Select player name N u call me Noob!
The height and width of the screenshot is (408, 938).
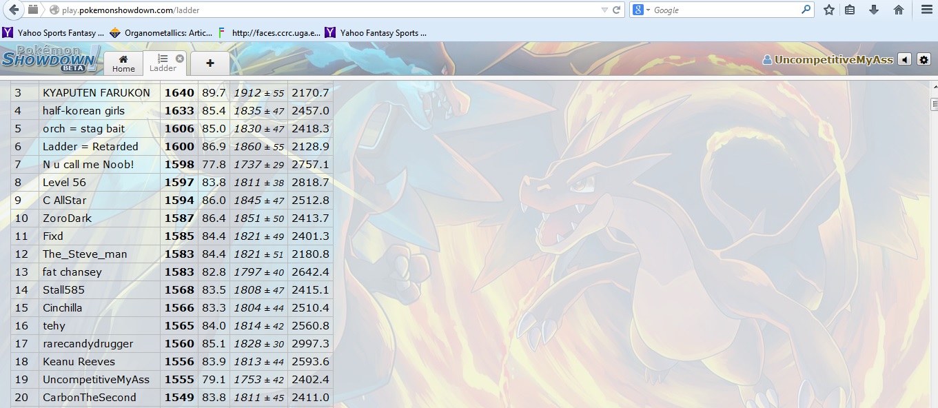click(88, 164)
